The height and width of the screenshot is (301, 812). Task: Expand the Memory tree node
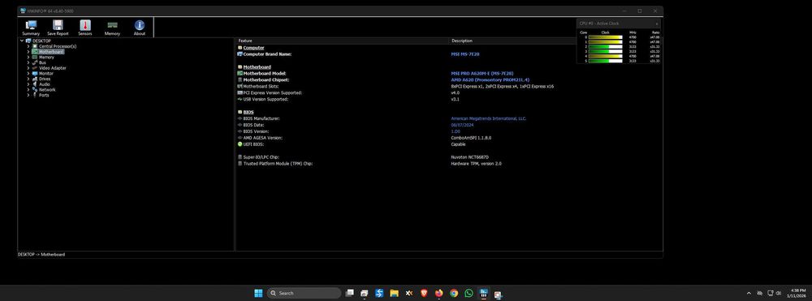tap(28, 58)
